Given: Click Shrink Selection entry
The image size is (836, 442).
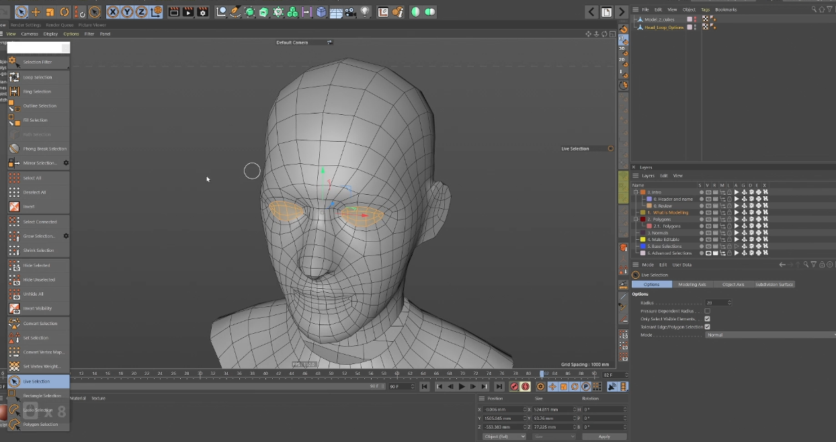Looking at the screenshot, I should coord(38,251).
